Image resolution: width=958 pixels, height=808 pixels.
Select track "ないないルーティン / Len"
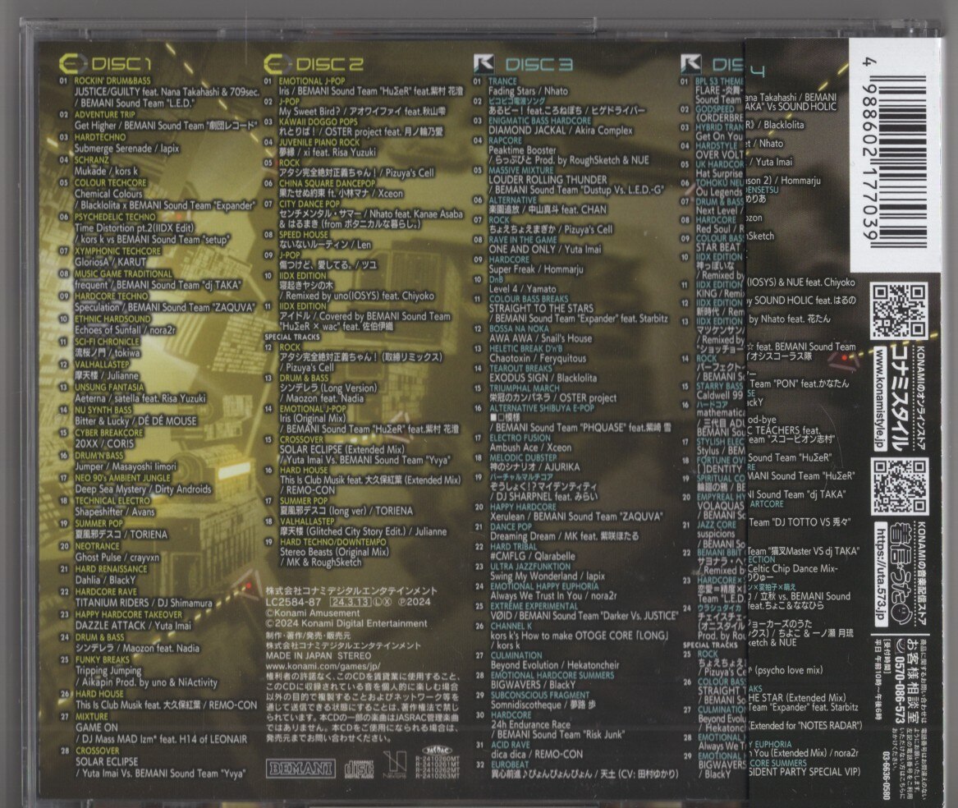point(325,245)
